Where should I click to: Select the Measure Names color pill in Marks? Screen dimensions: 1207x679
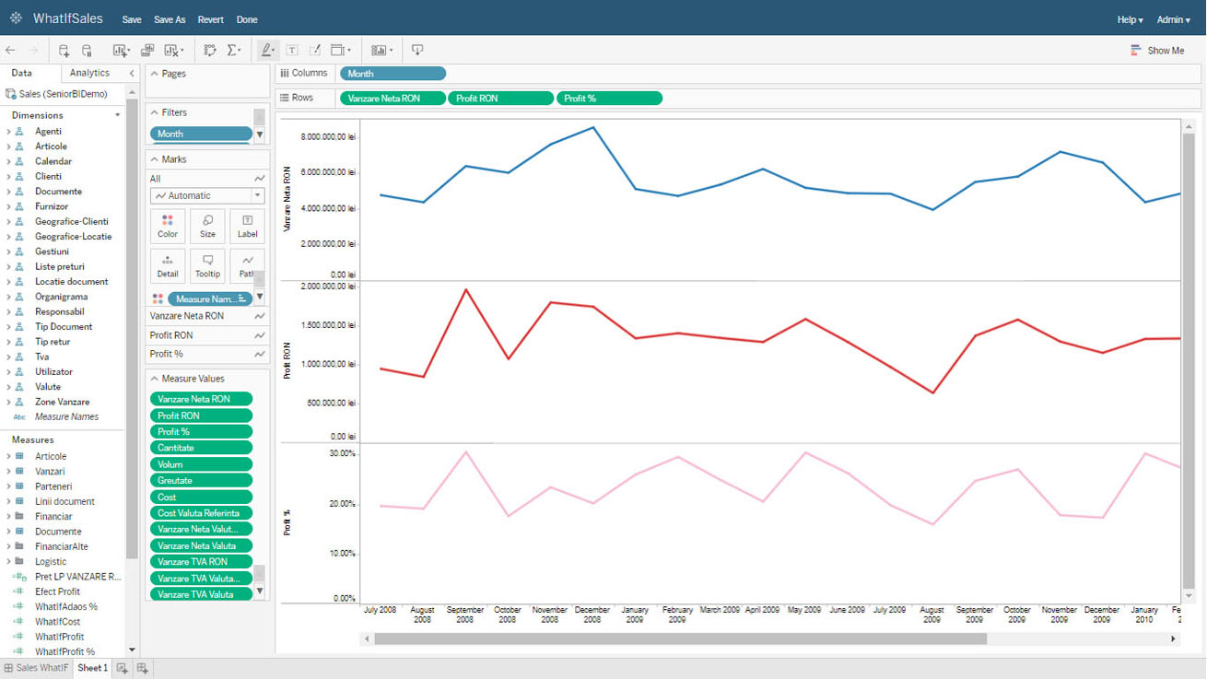[210, 299]
